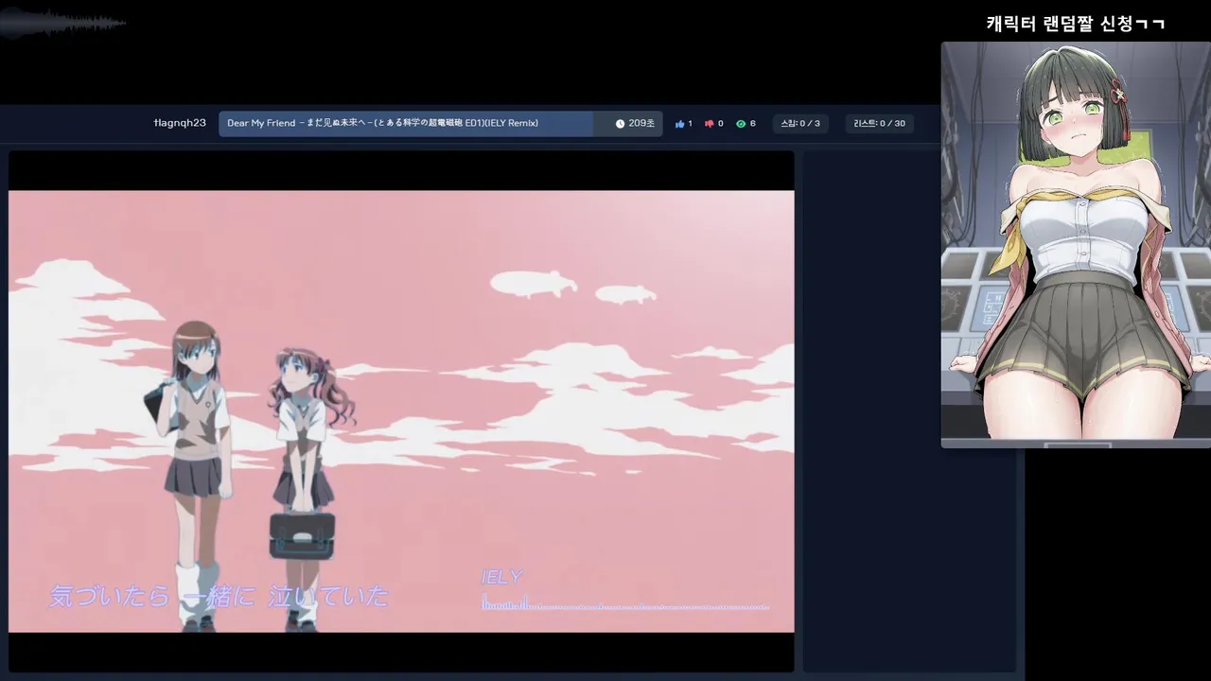Click the character illustration thumbnail
The width and height of the screenshot is (1211, 681).
point(1076,245)
